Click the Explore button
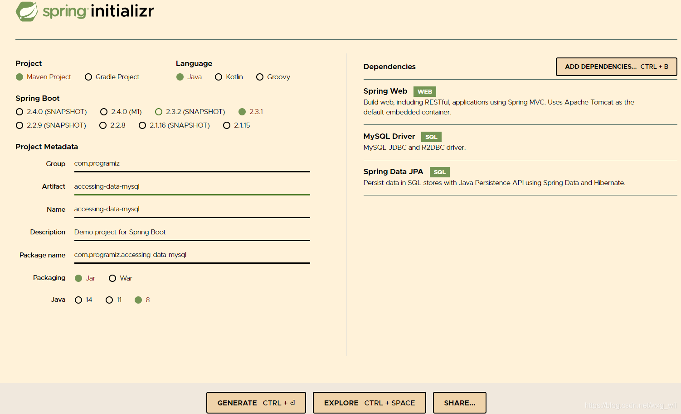The image size is (681, 414). point(370,403)
